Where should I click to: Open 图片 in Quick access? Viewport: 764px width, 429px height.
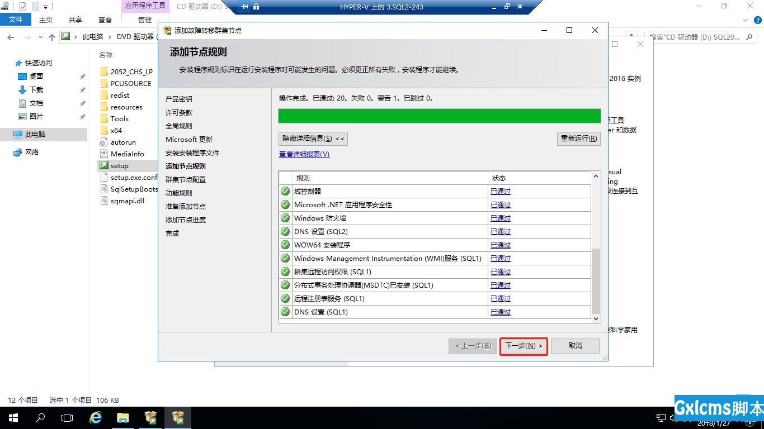point(36,116)
